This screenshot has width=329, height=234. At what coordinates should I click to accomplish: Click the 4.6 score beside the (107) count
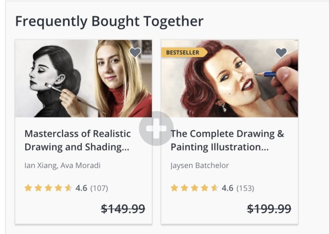[81, 188]
